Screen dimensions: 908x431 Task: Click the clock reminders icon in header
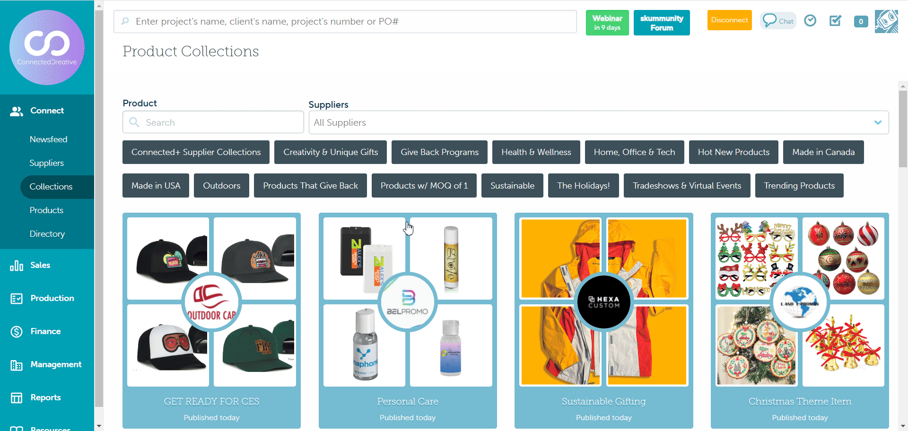pos(810,21)
